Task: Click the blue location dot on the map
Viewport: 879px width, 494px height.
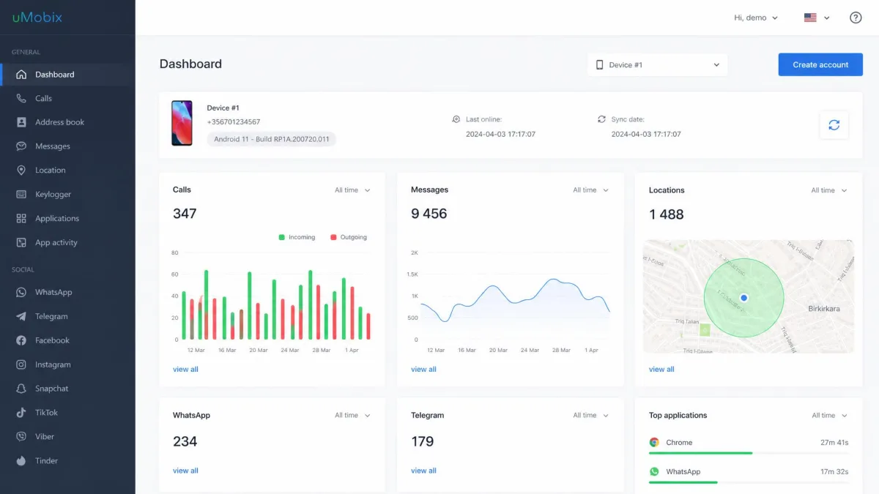Action: (x=743, y=298)
